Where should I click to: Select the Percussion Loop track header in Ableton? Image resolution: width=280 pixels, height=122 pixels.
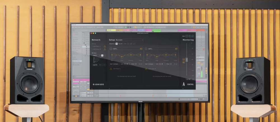pyautogui.click(x=157, y=30)
